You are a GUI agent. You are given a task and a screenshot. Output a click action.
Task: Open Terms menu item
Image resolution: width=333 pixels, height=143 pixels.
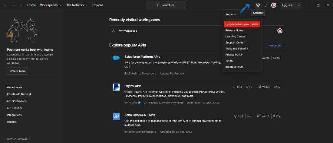[229, 61]
